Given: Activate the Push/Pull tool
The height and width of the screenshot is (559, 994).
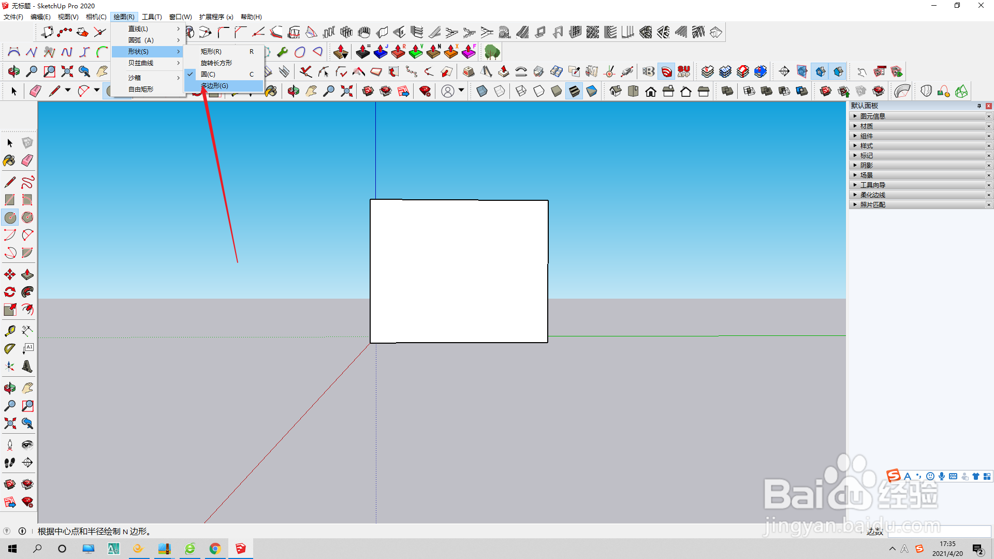Looking at the screenshot, I should point(27,274).
